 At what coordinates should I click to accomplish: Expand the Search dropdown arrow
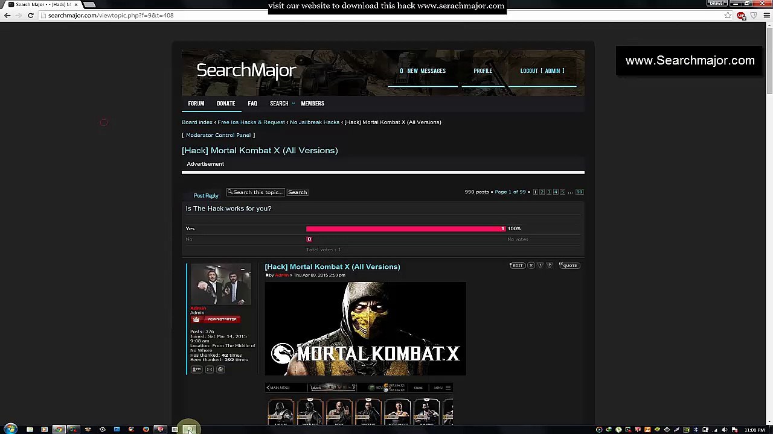(x=293, y=104)
